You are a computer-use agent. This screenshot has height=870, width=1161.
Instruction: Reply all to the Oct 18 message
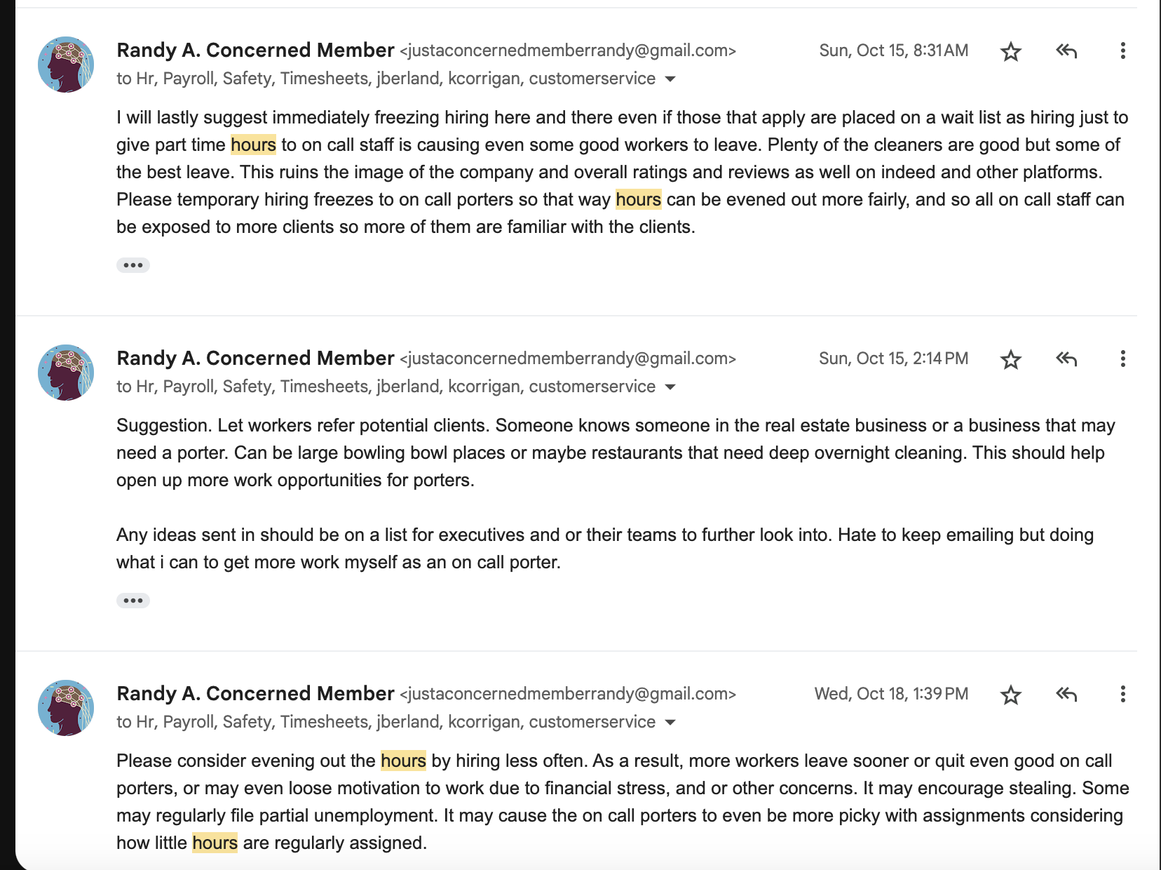pyautogui.click(x=1066, y=695)
